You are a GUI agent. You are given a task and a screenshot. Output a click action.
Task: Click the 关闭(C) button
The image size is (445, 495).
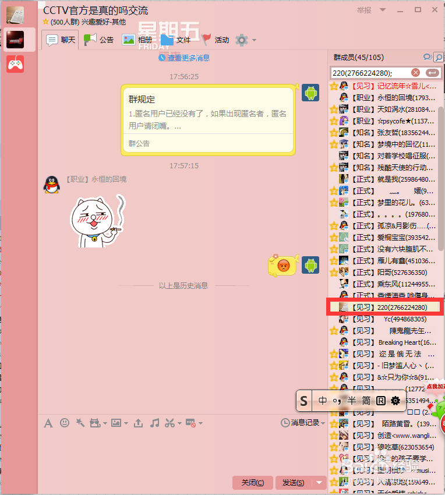pos(253,483)
